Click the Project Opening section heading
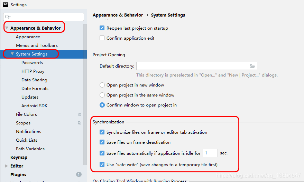304x182 pixels. 109,55
